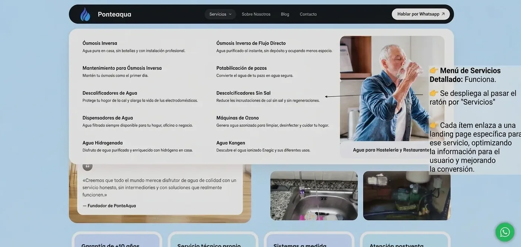
Task: Choose Agua Hidrogenada service
Action: [x=102, y=143]
